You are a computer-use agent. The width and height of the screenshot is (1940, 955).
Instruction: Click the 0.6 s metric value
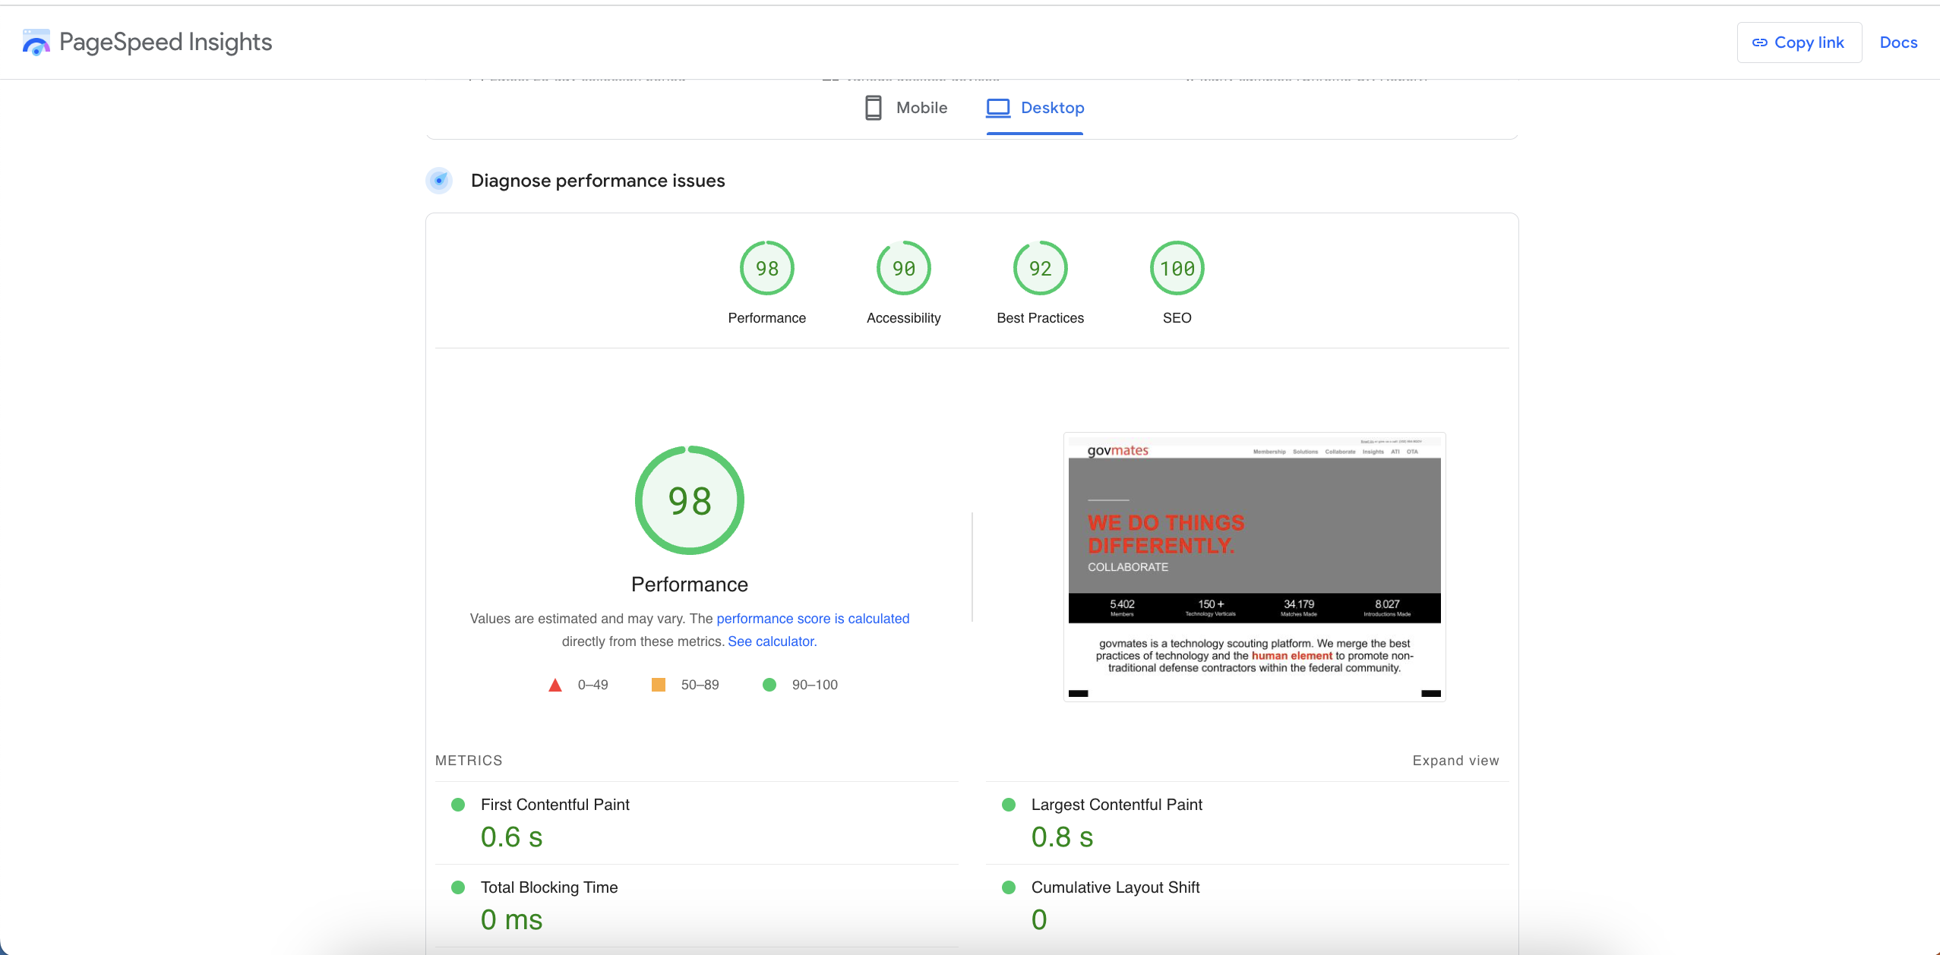click(512, 837)
